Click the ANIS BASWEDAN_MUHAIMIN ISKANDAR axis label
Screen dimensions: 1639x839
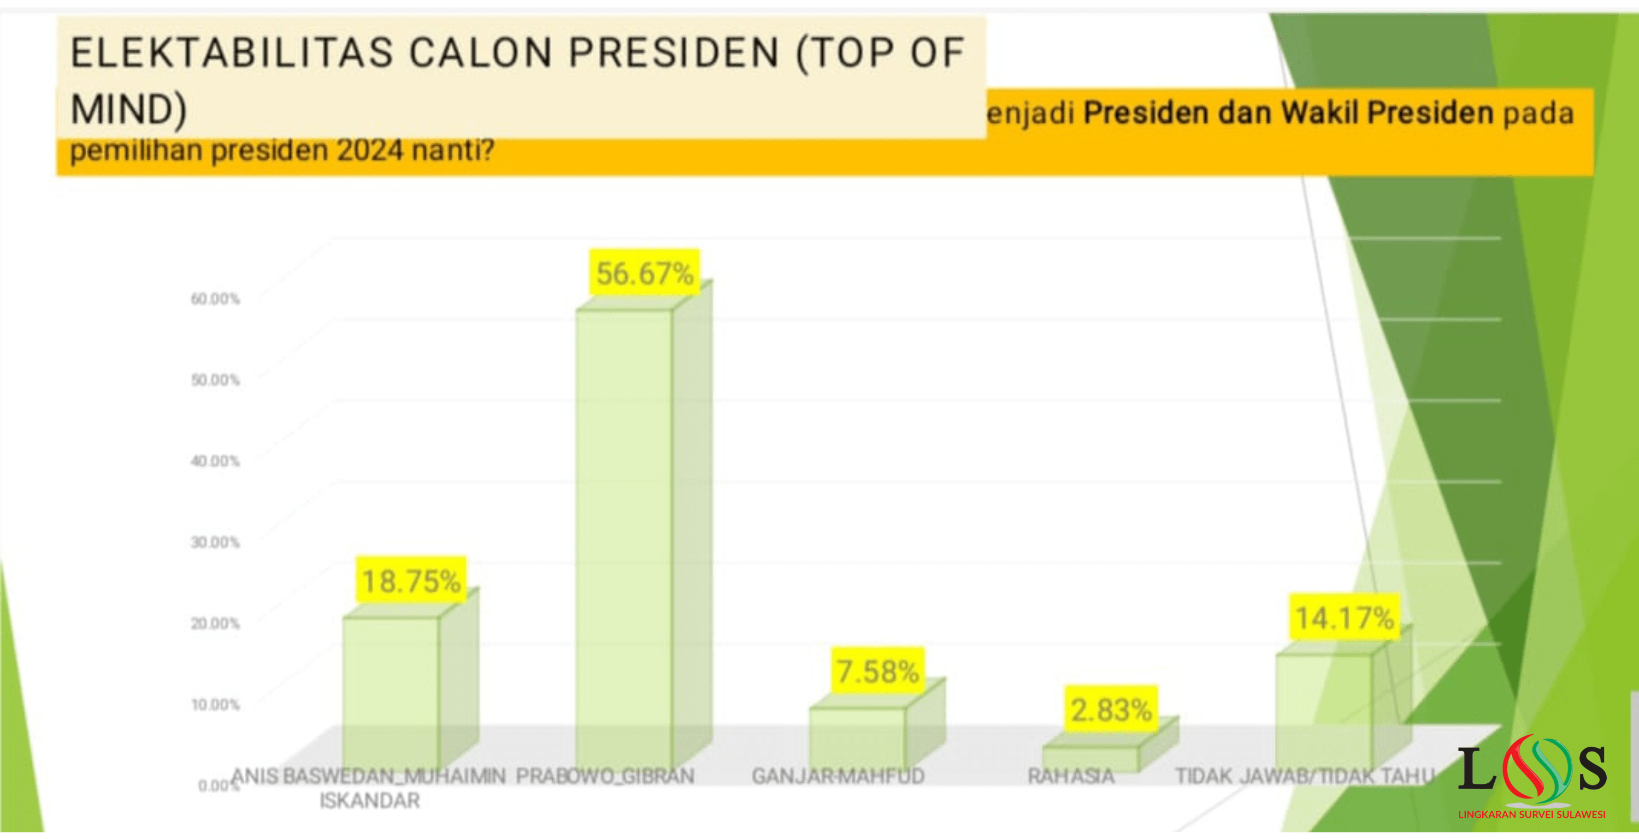369,788
